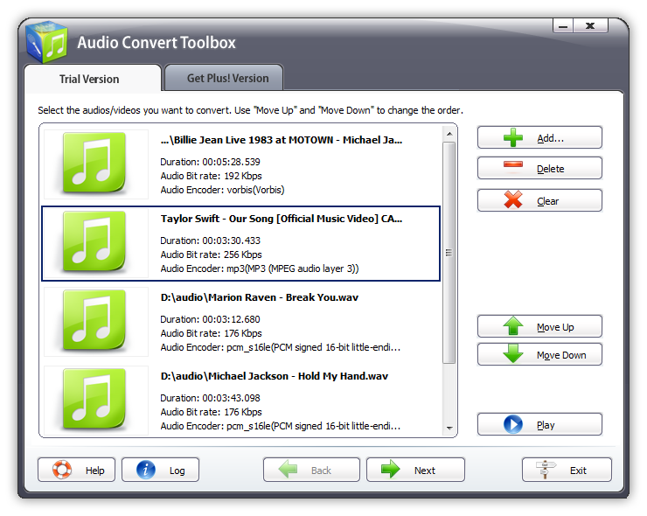Select the Michael Jackson - Hold My Hand.wav title
This screenshot has width=647, height=516.
click(274, 376)
